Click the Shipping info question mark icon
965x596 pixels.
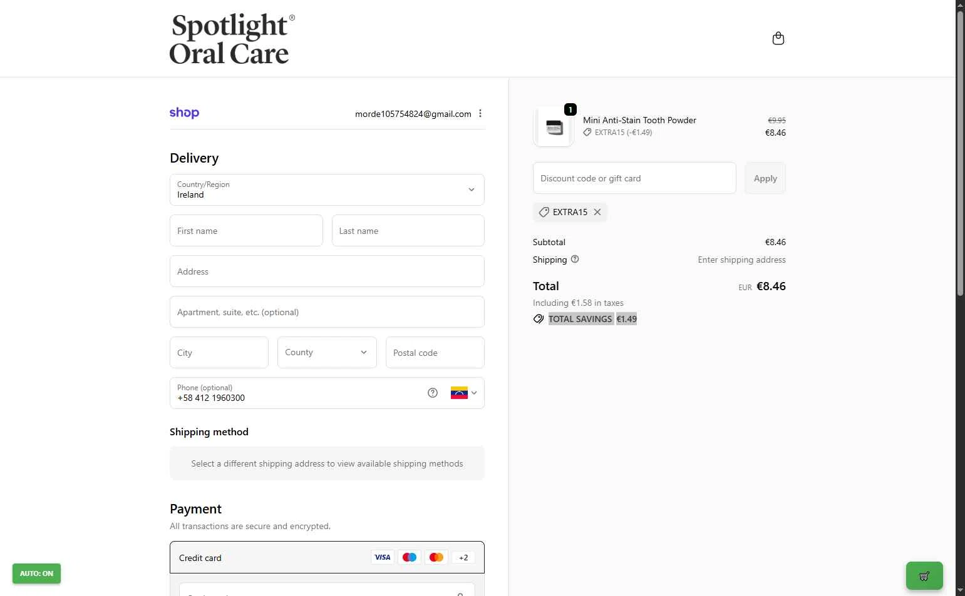(x=575, y=259)
